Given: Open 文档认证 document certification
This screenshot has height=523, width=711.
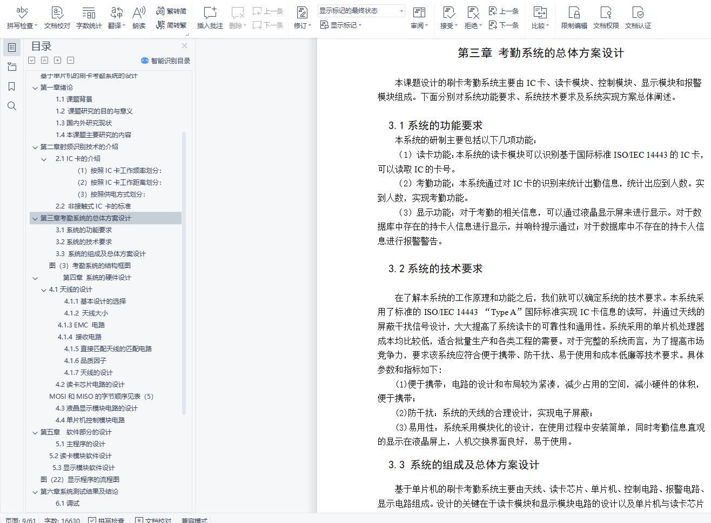Looking at the screenshot, I should (638, 17).
